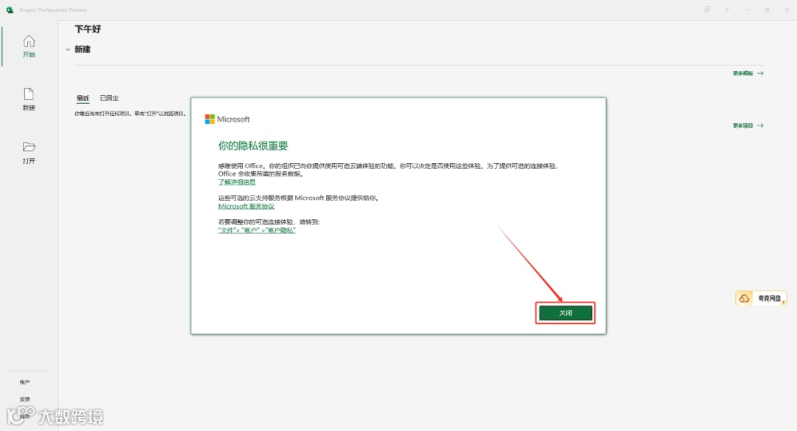Click the 你的隐私很重要 heading

(253, 146)
